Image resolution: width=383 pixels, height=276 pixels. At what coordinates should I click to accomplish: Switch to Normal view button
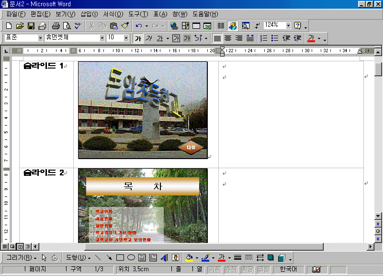(5, 246)
